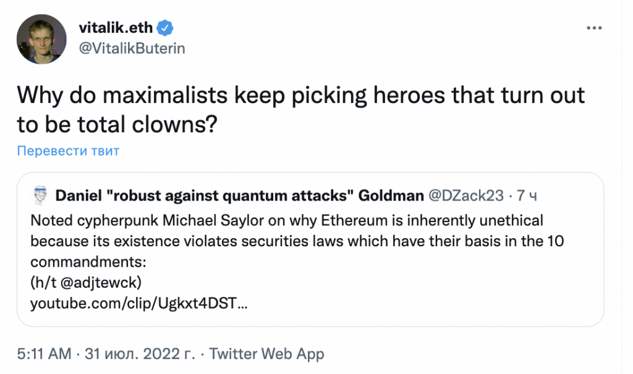The width and height of the screenshot is (633, 374).
Task: Open Daniel Goldman's quoted display name
Action: pyautogui.click(x=239, y=196)
